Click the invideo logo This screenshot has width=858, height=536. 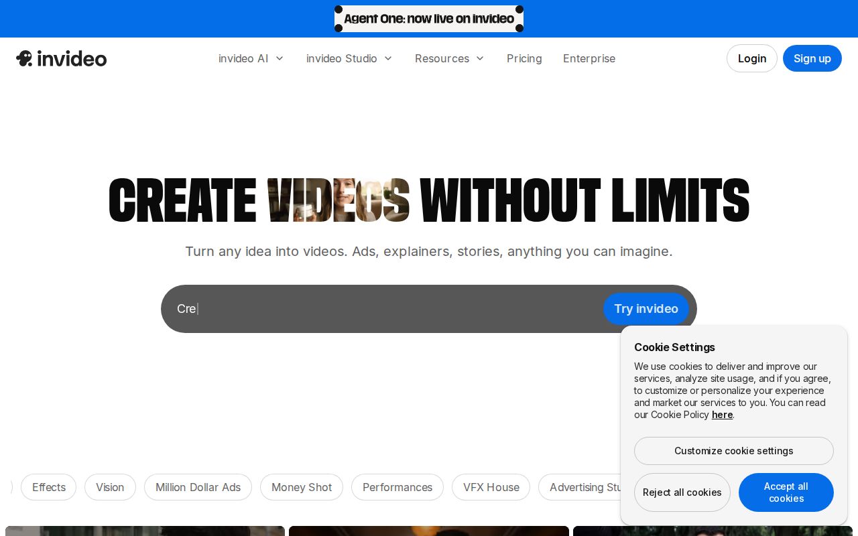coord(61,58)
